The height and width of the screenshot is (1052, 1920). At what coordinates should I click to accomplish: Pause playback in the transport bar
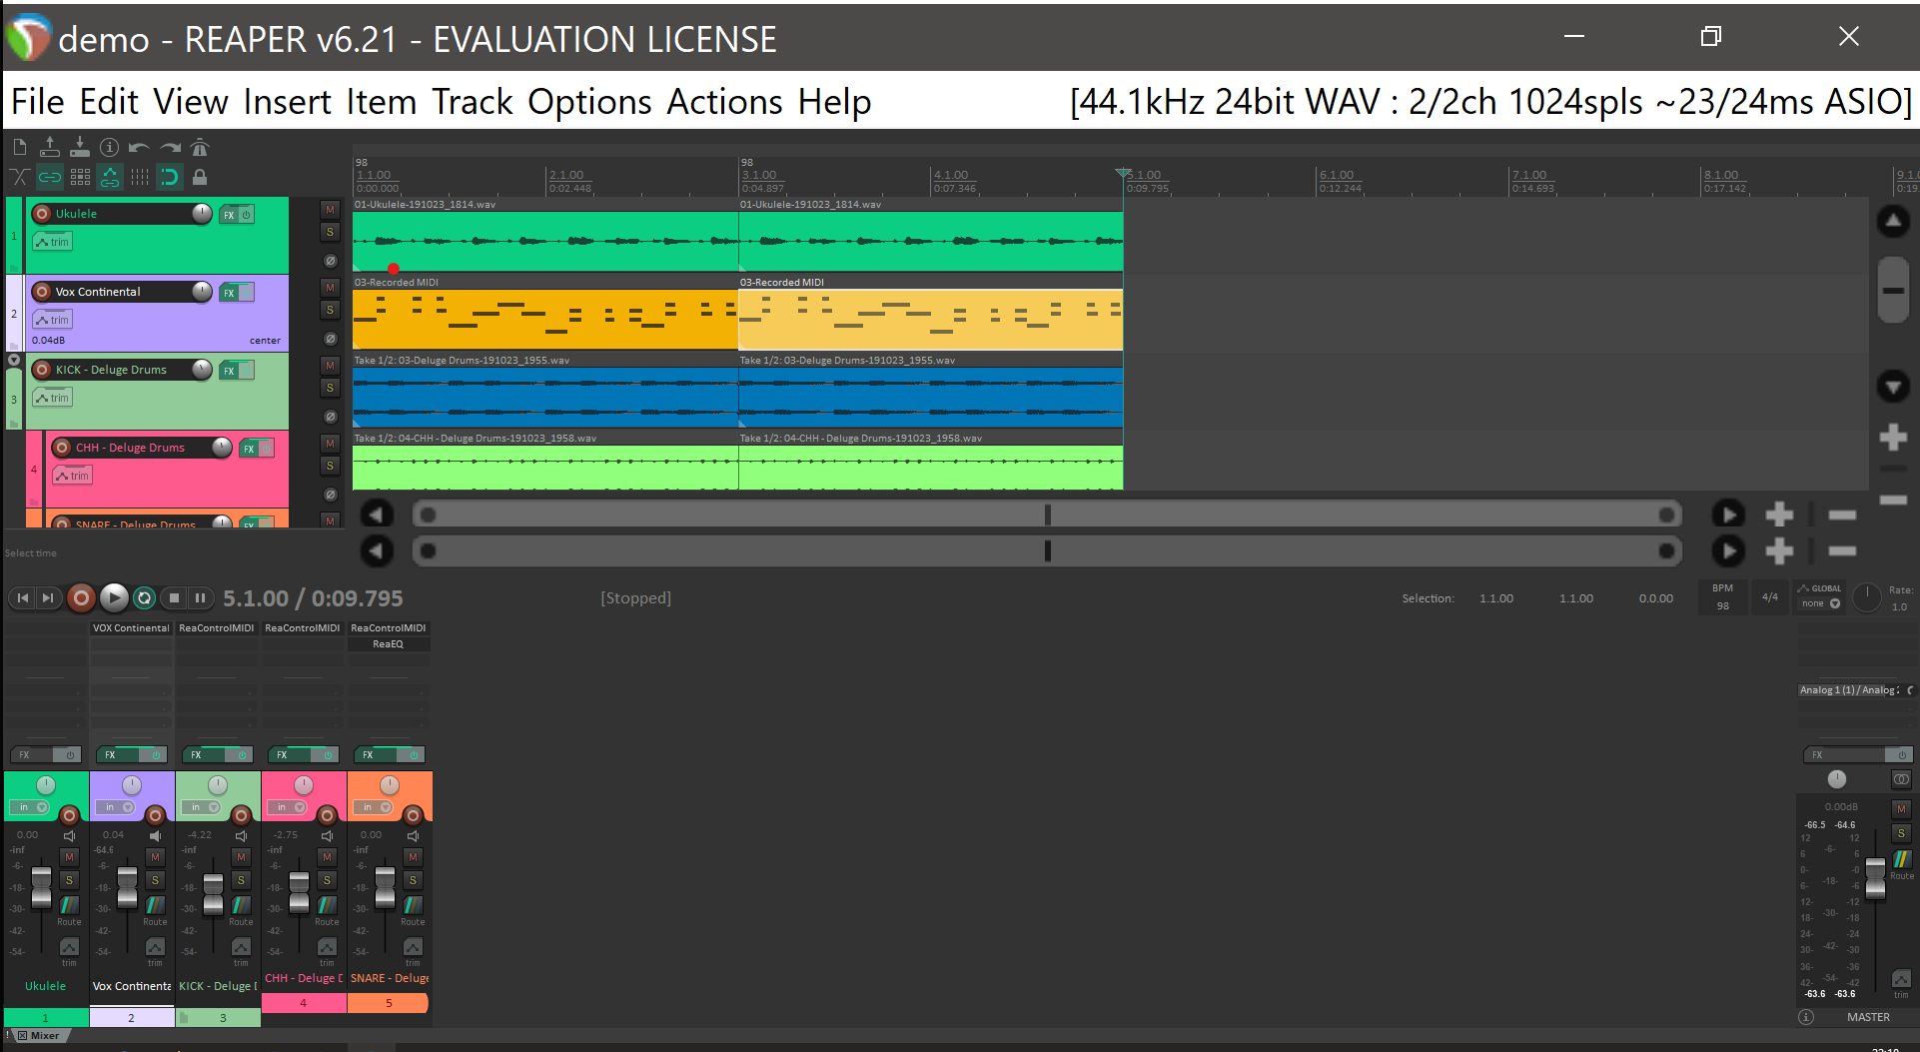point(200,598)
